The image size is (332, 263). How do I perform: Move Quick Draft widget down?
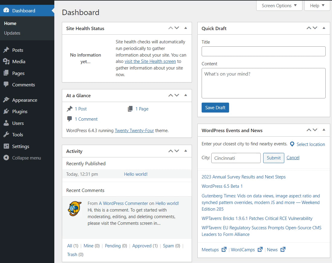pyautogui.click(x=315, y=28)
